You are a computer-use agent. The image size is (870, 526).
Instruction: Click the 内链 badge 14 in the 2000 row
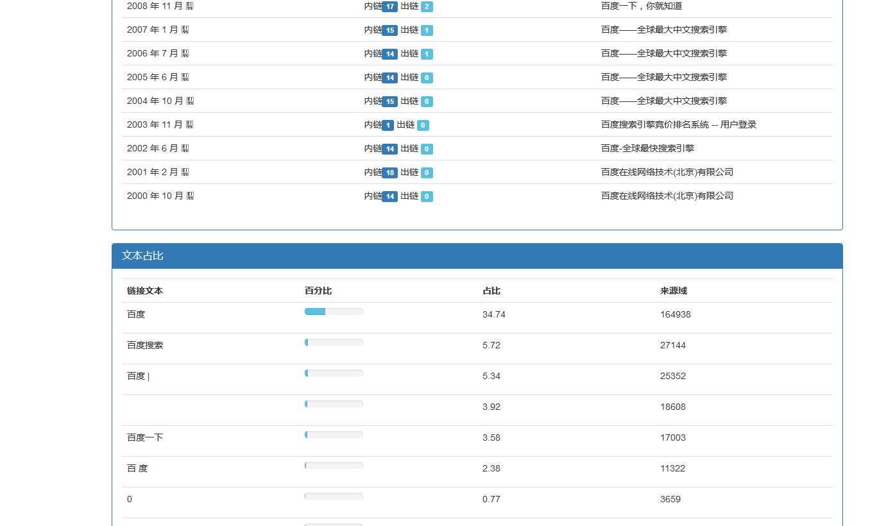[x=389, y=196]
